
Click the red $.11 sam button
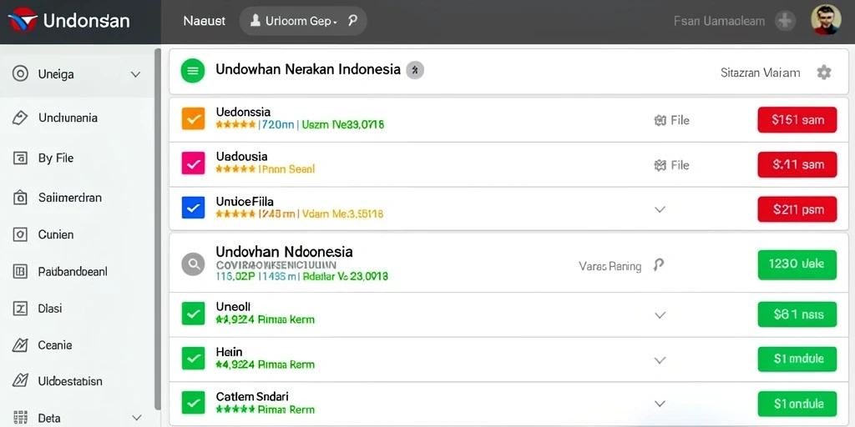pos(797,164)
